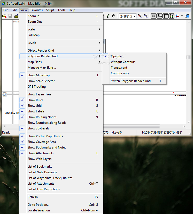Toggle the Show Attachments option

[x=61, y=153]
